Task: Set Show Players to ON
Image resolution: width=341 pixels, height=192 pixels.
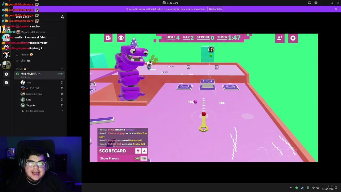Action: [144, 158]
